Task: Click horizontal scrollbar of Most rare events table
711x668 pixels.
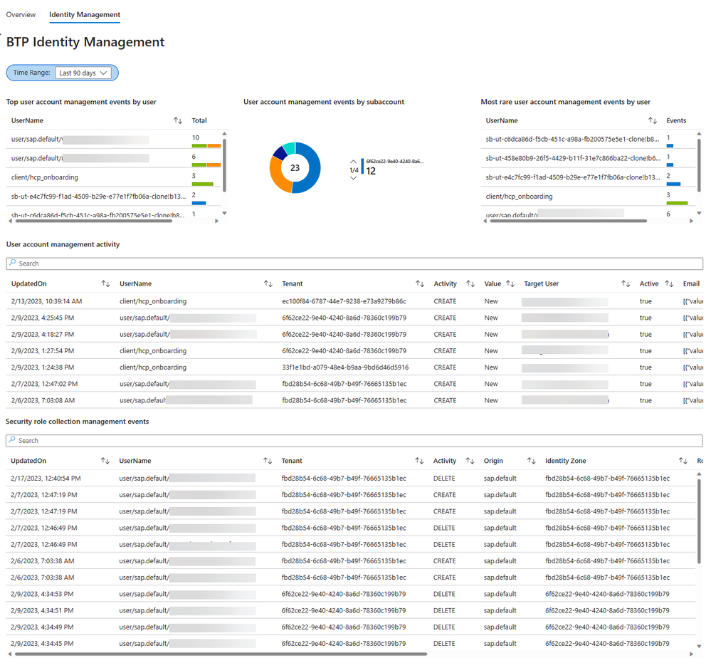Action: [x=569, y=221]
